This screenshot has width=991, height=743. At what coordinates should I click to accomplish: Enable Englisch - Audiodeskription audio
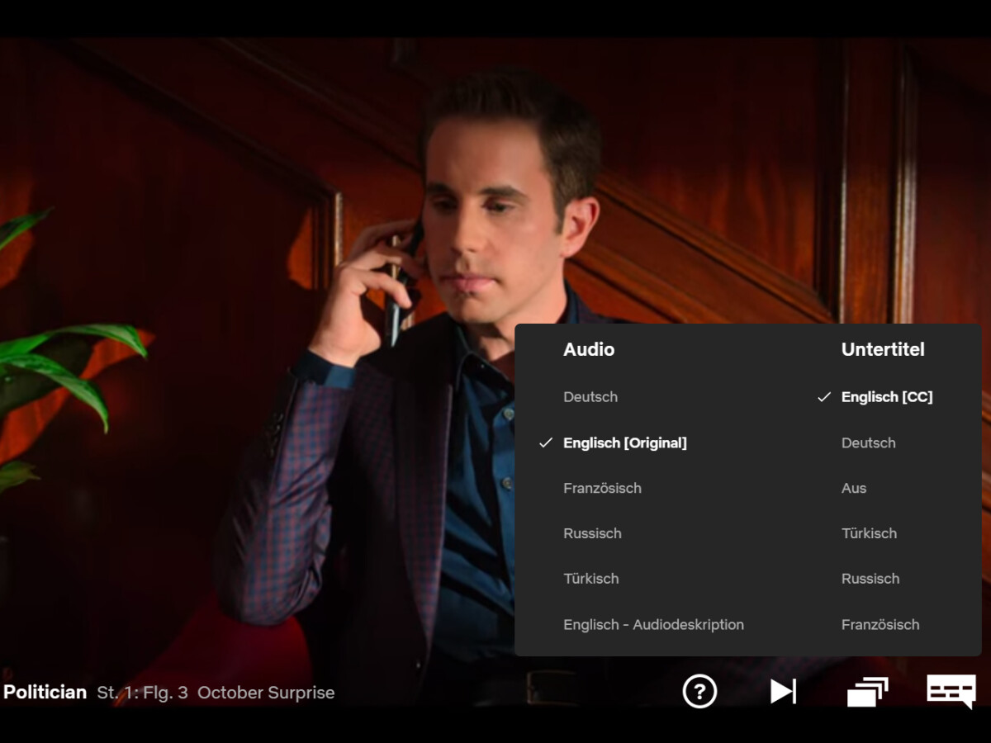(x=653, y=625)
